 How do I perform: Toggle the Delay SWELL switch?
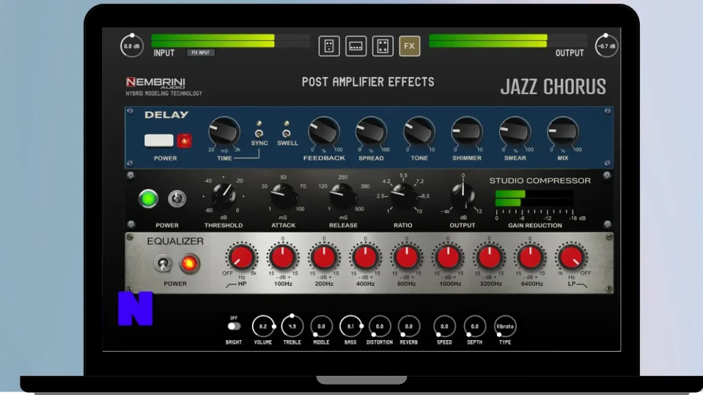click(286, 134)
